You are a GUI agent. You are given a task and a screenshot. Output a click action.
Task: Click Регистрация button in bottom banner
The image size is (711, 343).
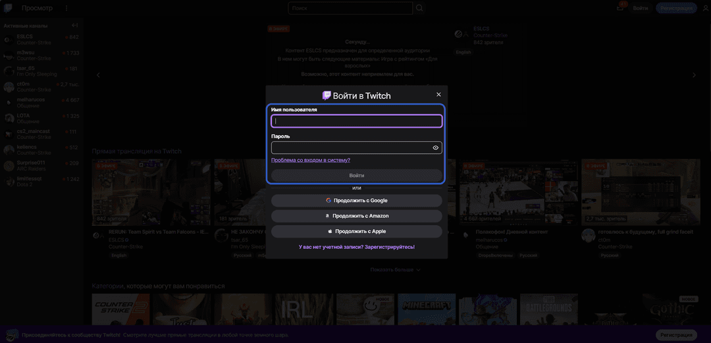(x=676, y=334)
